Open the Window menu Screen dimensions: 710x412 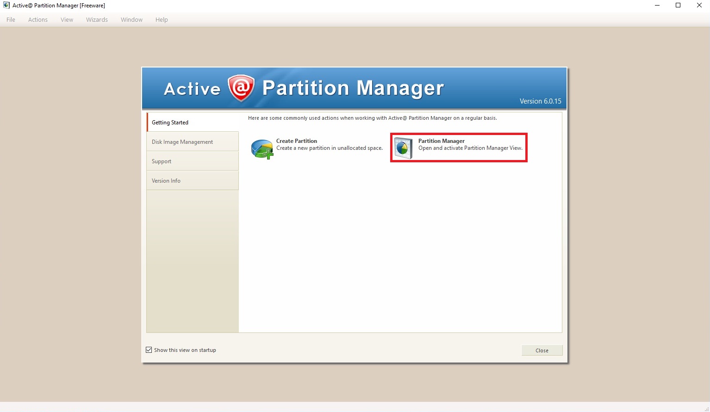pyautogui.click(x=131, y=20)
